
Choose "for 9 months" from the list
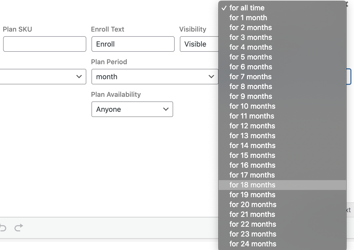pyautogui.click(x=251, y=96)
